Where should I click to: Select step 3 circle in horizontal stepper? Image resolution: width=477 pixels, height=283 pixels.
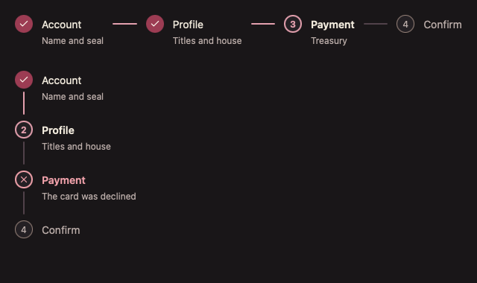point(293,24)
